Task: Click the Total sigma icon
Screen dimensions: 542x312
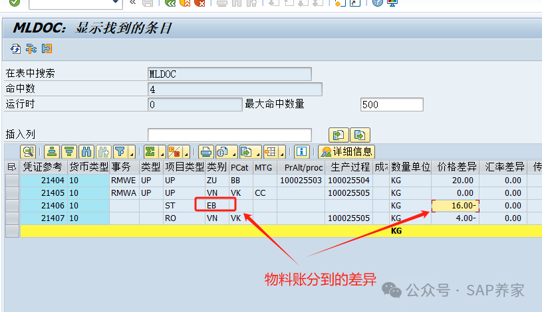Action: point(150,151)
